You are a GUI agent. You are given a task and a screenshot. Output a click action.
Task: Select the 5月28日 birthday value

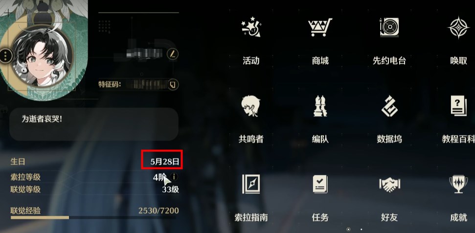[165, 162]
